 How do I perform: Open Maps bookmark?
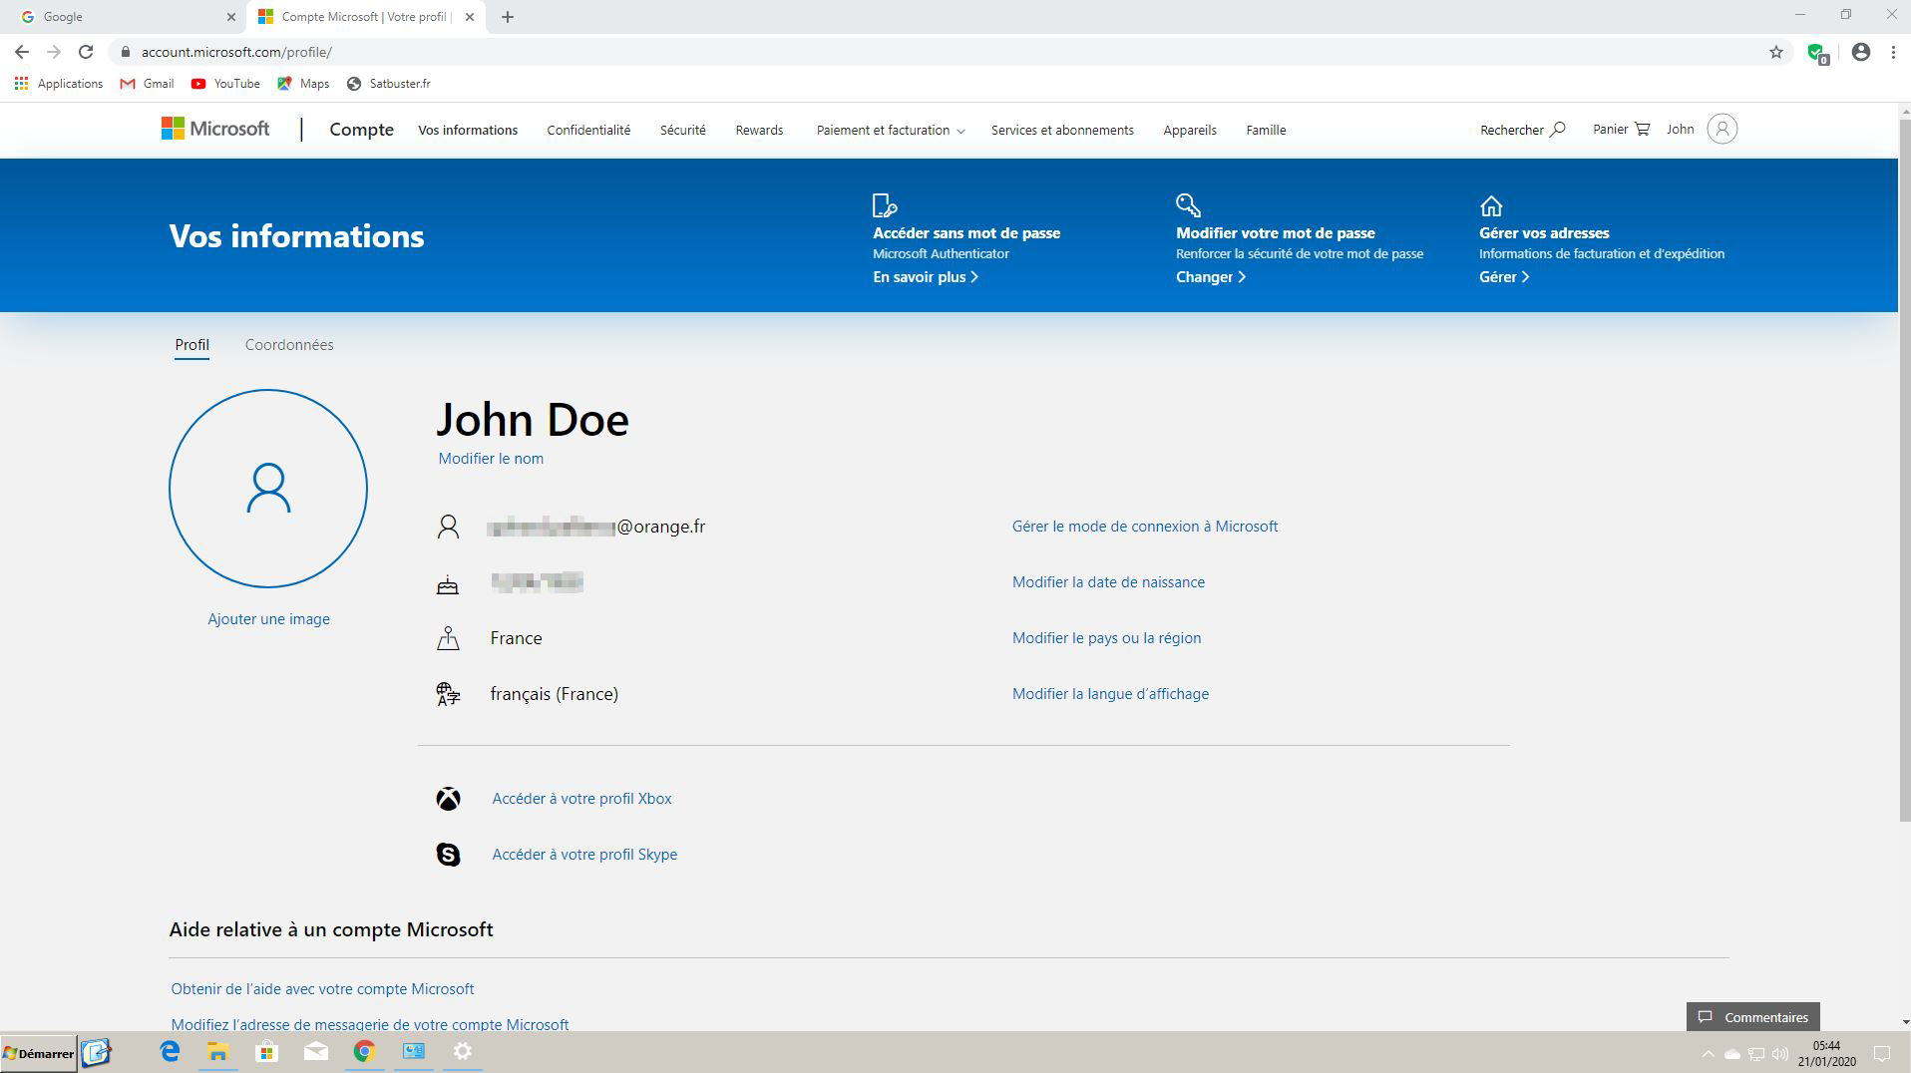point(303,84)
